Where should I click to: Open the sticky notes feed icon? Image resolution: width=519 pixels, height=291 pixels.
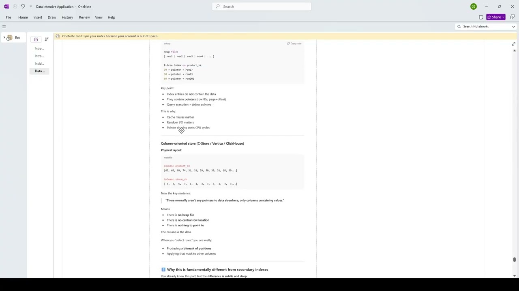[x=481, y=17]
